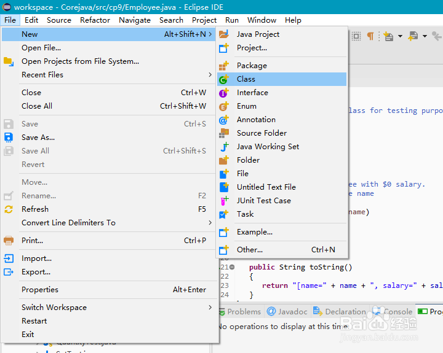
Task: Click the Import arrow icon
Action: 9,258
